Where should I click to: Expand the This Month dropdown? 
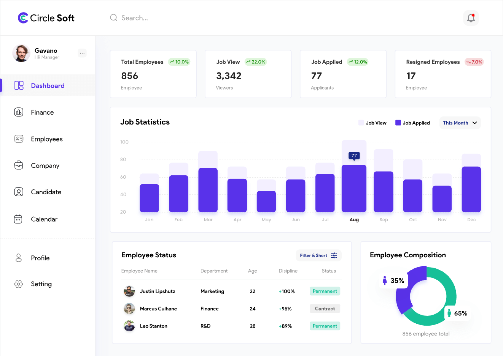pos(460,123)
